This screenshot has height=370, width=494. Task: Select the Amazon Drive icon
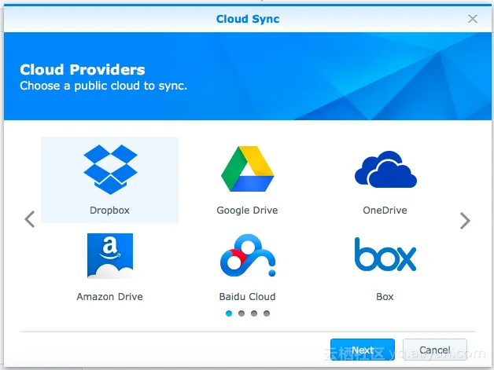coord(110,256)
